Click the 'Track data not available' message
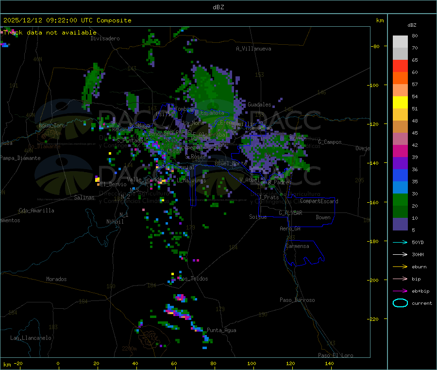This screenshot has width=437, height=370. (50, 33)
